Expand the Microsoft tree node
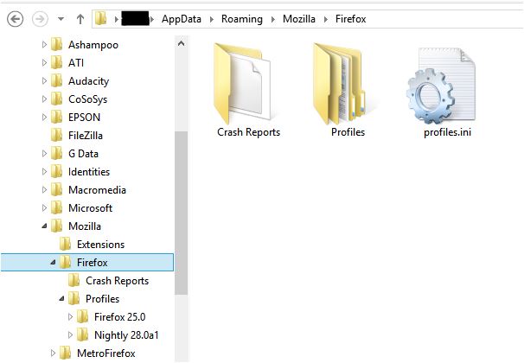 click(x=44, y=208)
